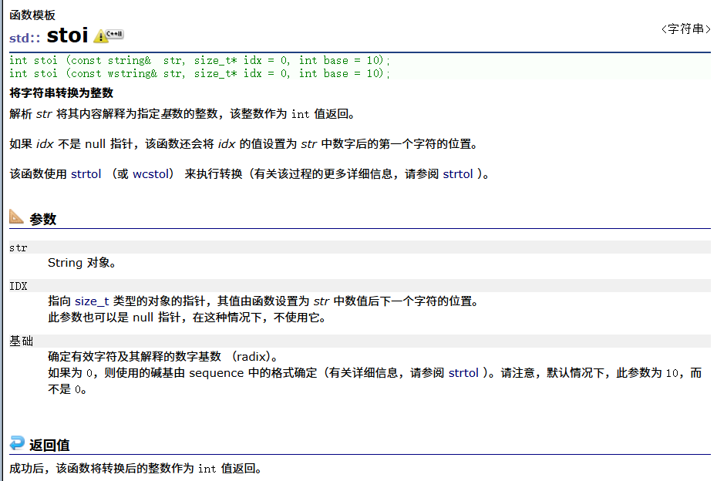Viewport: 717px width, 481px height.
Task: Click the line starting 成功后，该函数将转换后
Action: (x=136, y=469)
